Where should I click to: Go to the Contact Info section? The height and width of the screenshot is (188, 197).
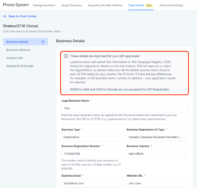(x=15, y=58)
